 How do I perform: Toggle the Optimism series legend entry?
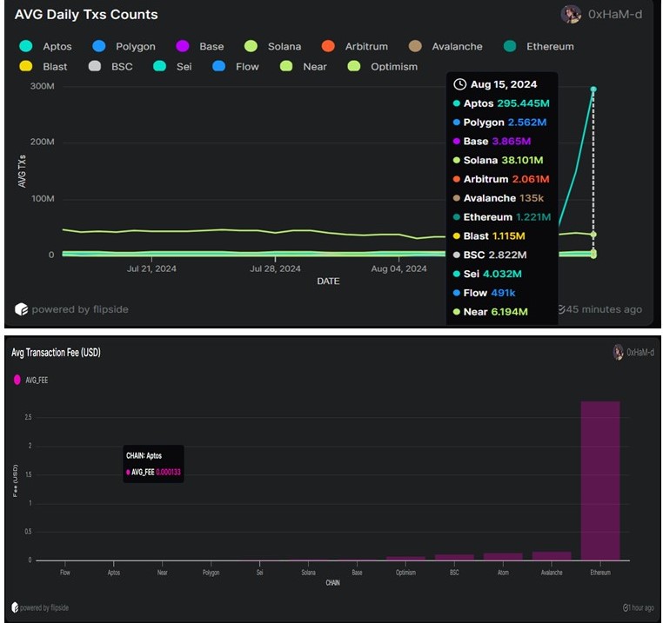click(382, 67)
